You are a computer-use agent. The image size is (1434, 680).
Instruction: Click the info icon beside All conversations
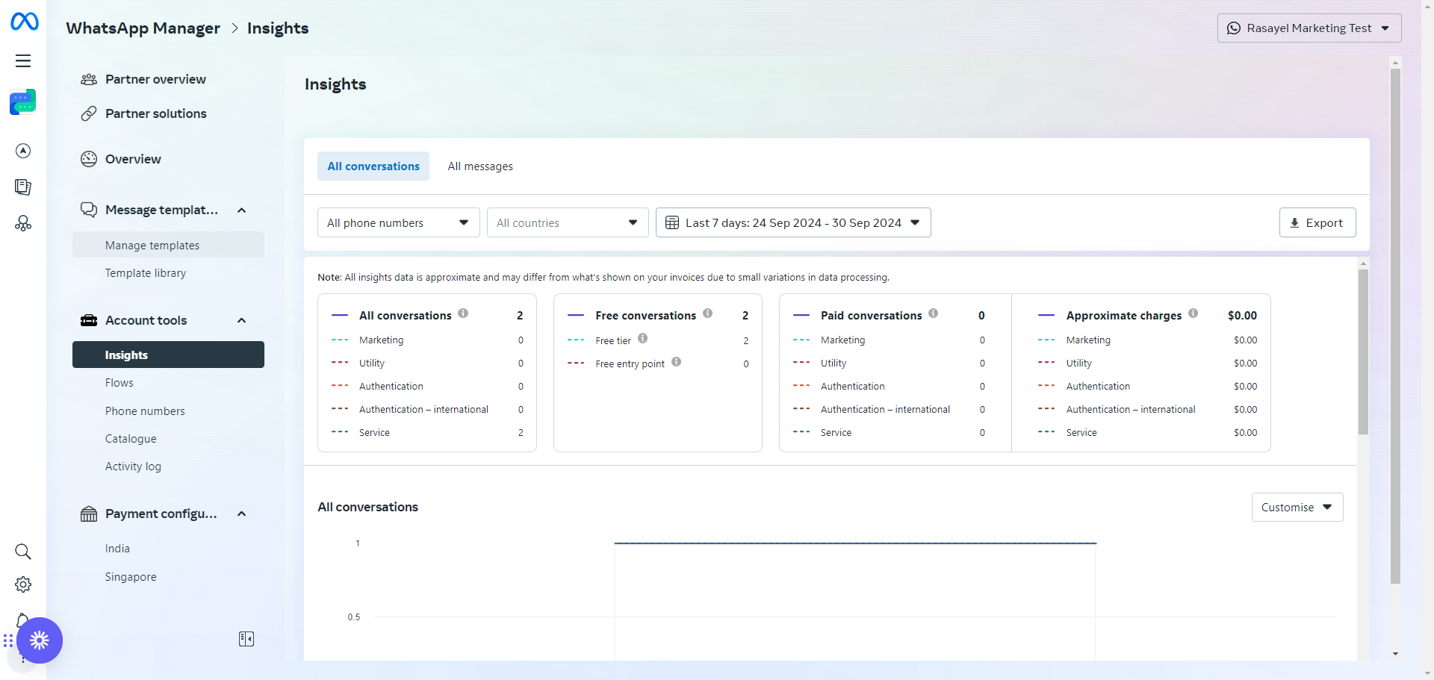[463, 314]
